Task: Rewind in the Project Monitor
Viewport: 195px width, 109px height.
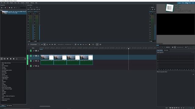Action: [x=167, y=47]
